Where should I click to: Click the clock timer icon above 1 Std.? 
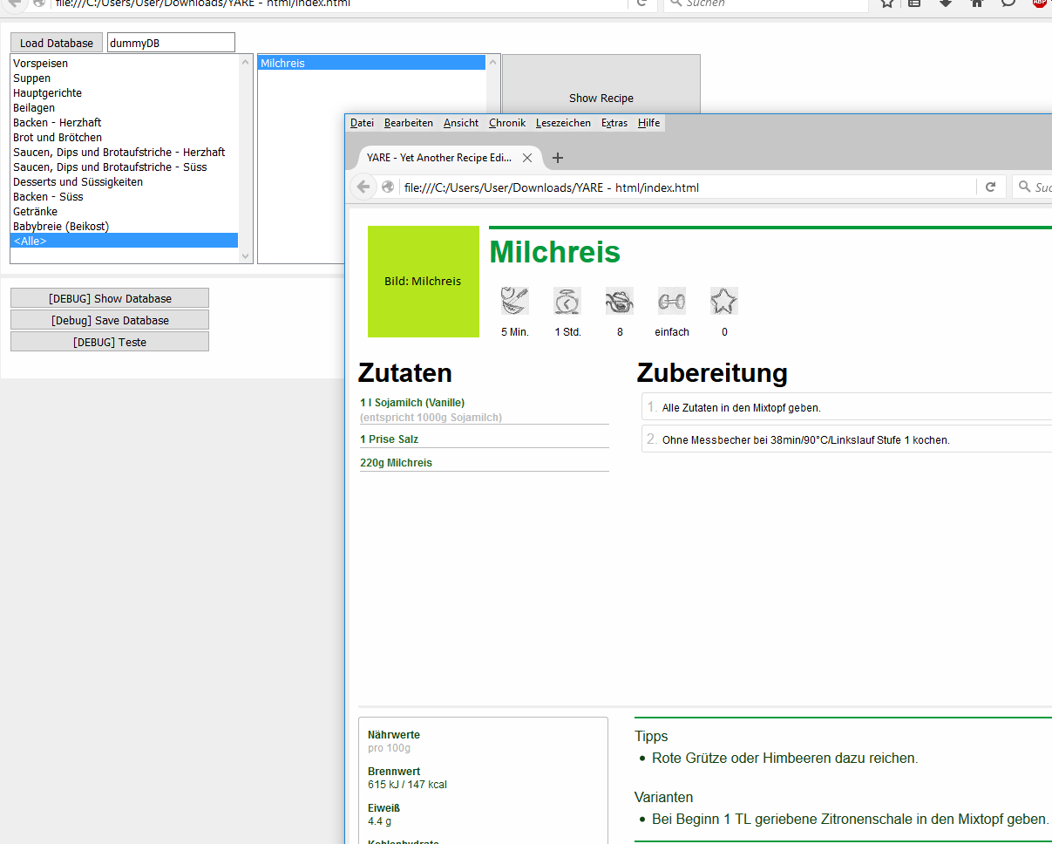coord(567,301)
